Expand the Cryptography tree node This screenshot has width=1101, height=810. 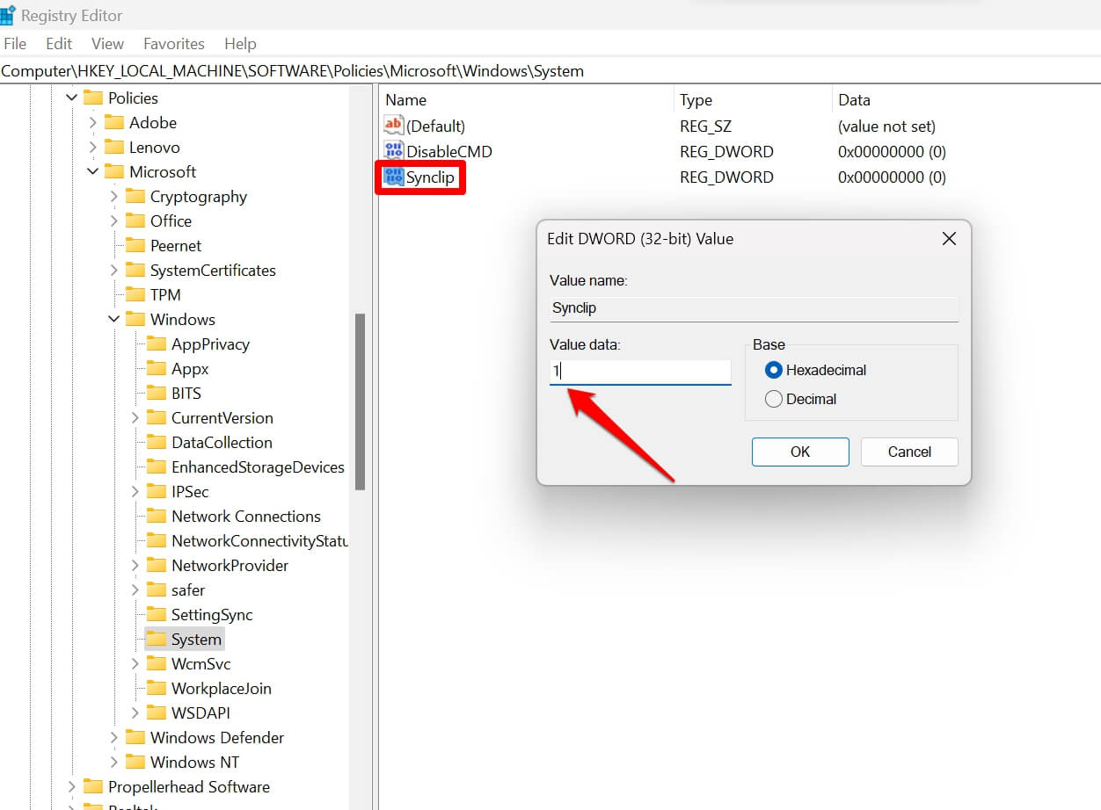[x=113, y=196]
